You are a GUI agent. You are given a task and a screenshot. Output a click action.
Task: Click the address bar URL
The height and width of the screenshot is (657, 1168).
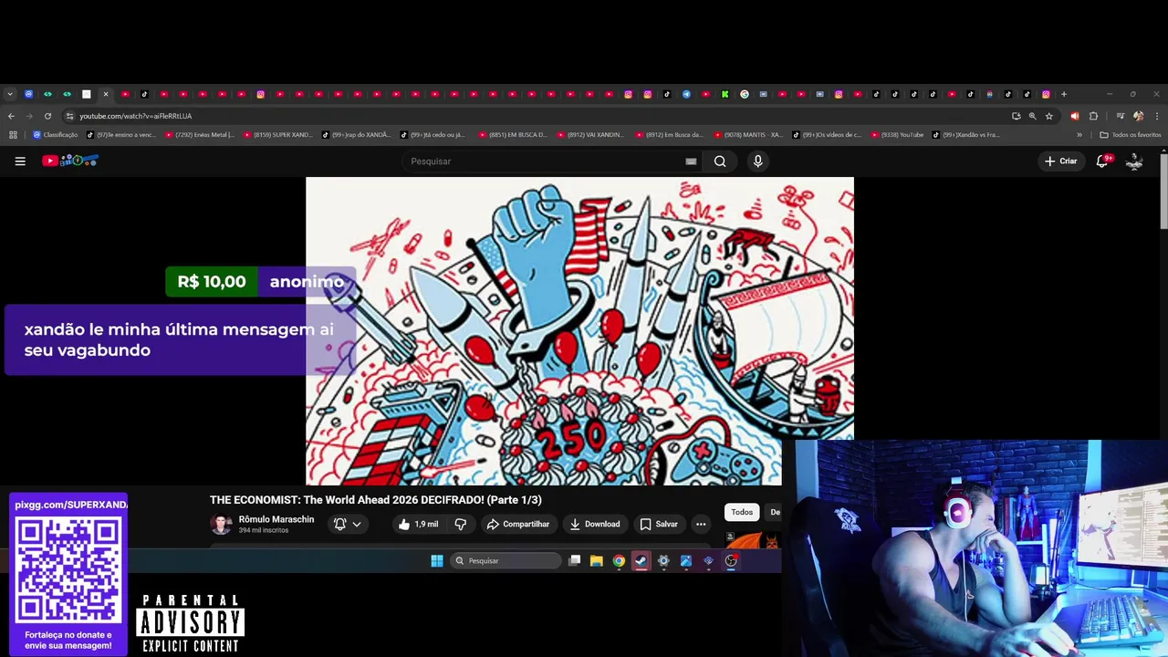point(135,116)
